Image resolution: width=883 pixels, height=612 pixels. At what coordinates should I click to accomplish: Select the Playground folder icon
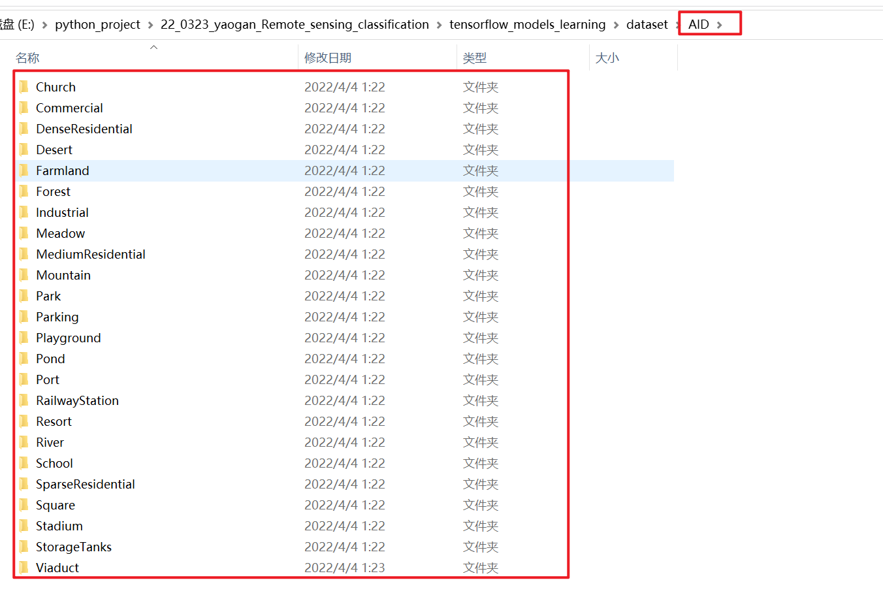[x=24, y=338]
